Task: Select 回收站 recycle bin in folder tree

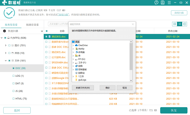Action: tap(77, 73)
